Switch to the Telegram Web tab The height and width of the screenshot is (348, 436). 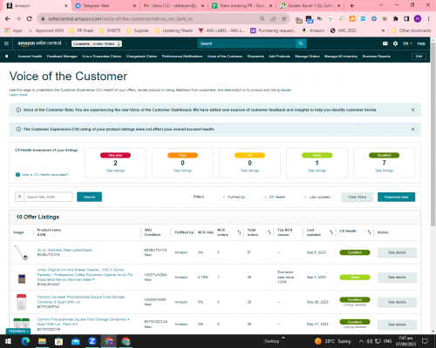point(106,5)
